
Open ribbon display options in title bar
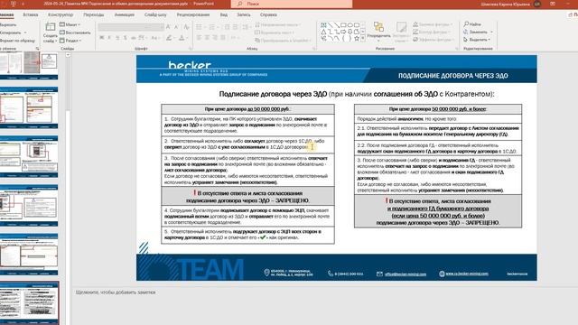pos(553,4)
